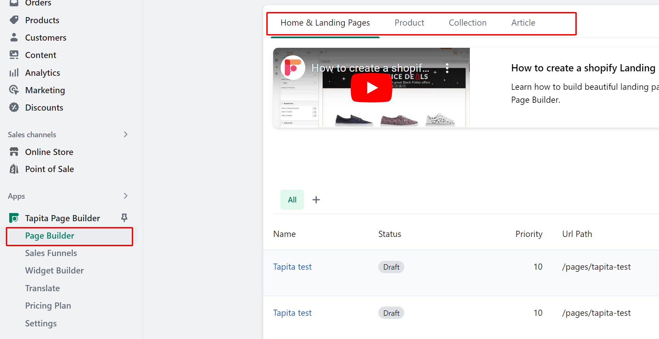Click the Customers person icon
The height and width of the screenshot is (339, 659).
(14, 38)
